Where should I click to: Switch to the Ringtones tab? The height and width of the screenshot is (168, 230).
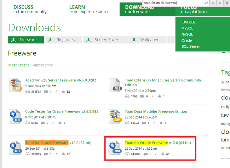[x=63, y=40]
